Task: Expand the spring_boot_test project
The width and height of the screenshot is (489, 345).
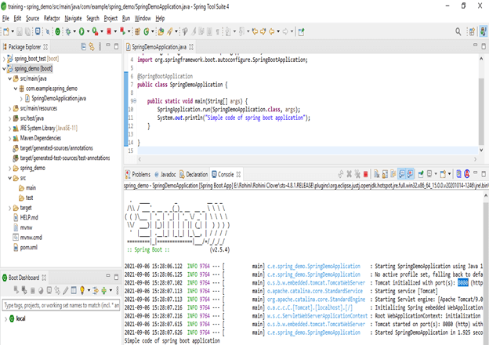Action: coord(5,59)
